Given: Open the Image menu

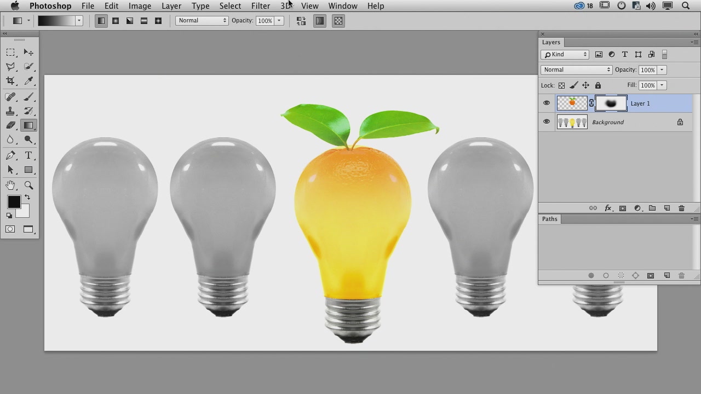Looking at the screenshot, I should [x=140, y=6].
